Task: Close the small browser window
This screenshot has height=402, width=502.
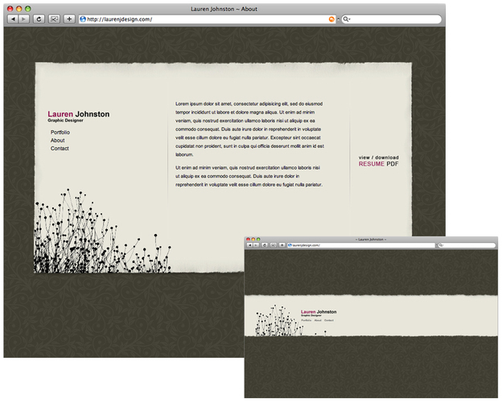Action: pyautogui.click(x=248, y=239)
